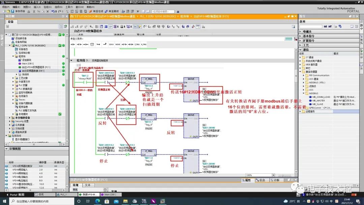Click the Go offline (转至离线) button
Image resolution: width=364 pixels, height=205 pixels.
point(112,11)
